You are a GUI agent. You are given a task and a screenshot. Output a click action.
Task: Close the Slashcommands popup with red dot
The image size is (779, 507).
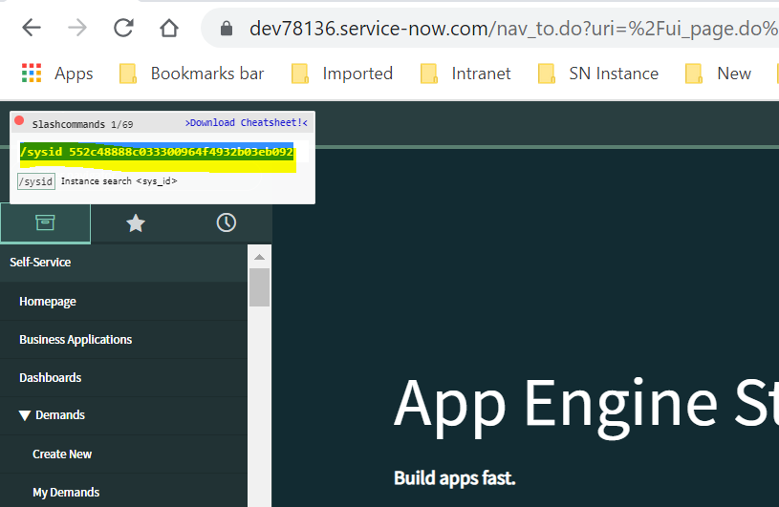(19, 121)
